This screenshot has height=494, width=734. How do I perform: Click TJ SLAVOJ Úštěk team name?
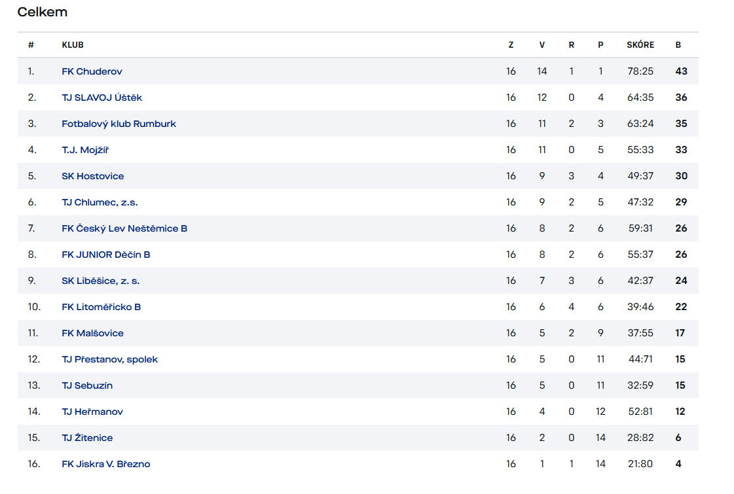(x=101, y=97)
